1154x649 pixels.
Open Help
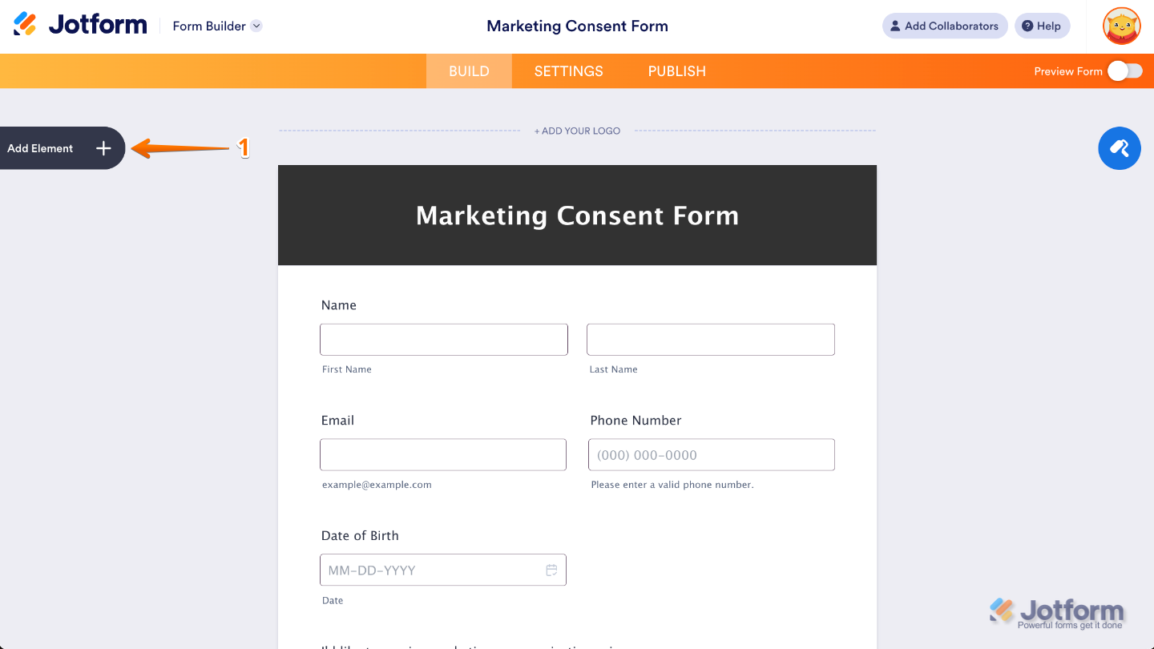tap(1042, 26)
